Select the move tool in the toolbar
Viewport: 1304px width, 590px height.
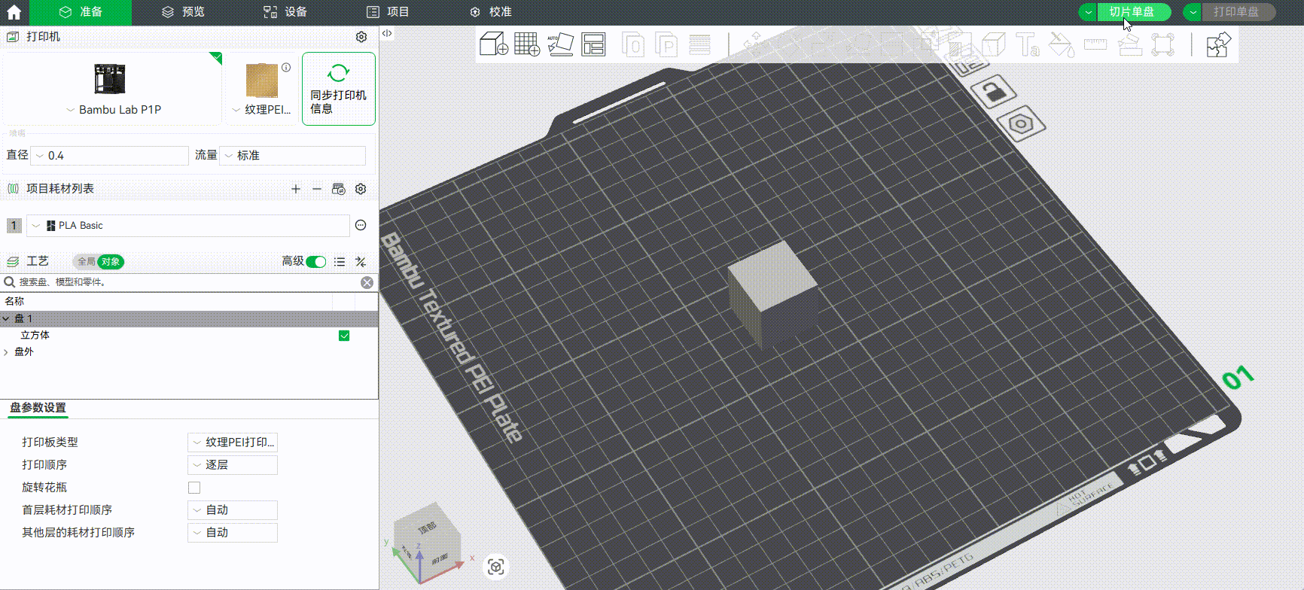[755, 44]
